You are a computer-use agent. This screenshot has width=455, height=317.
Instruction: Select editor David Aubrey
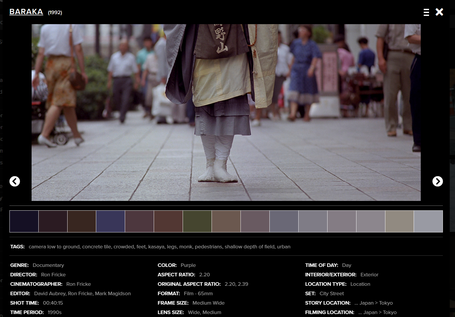point(50,293)
